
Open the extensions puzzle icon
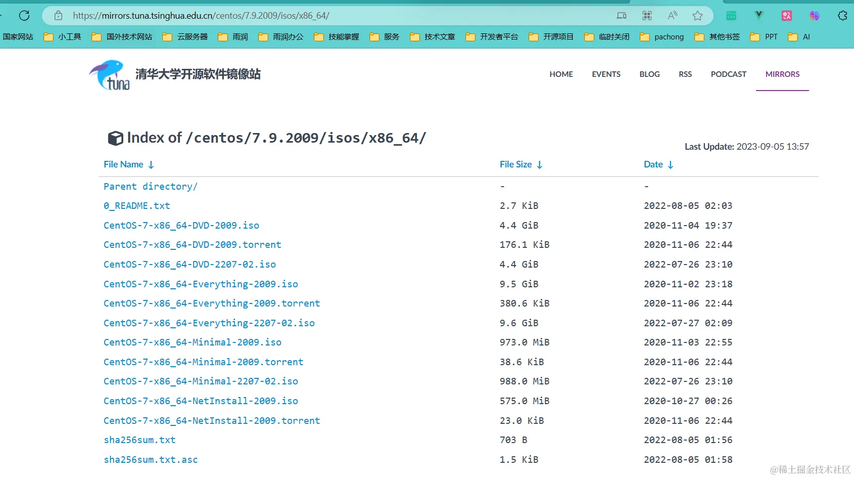842,16
